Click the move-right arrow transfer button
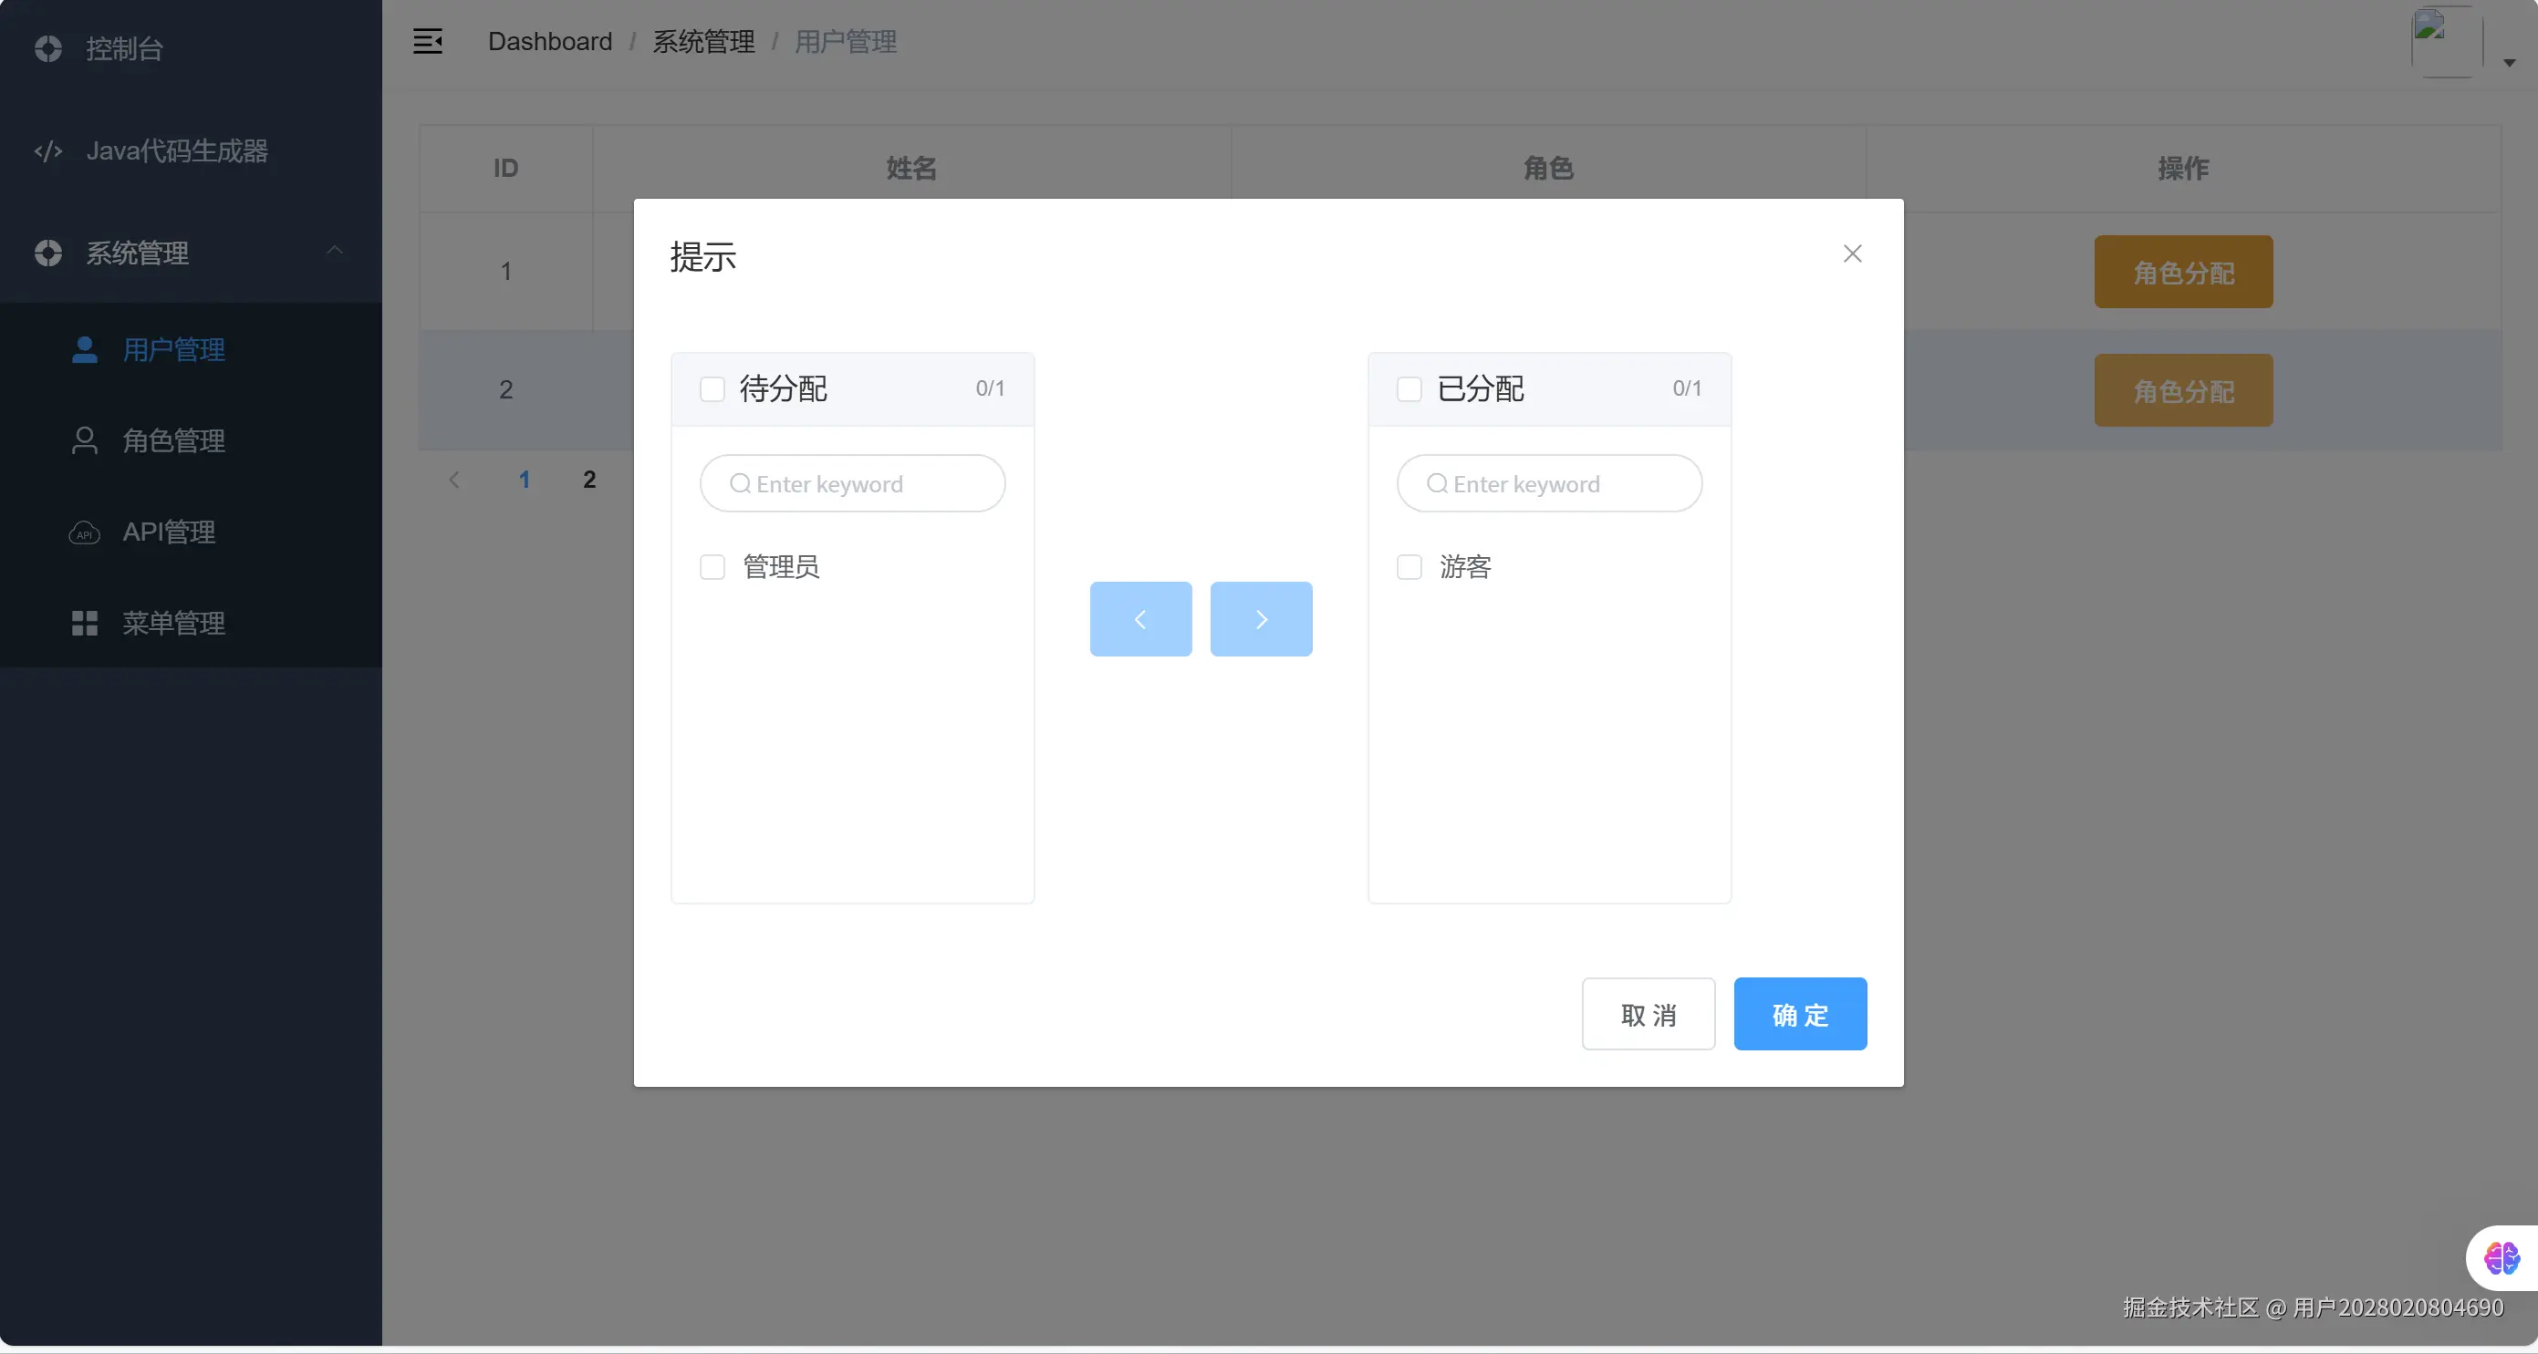2538x1354 pixels. tap(1260, 619)
